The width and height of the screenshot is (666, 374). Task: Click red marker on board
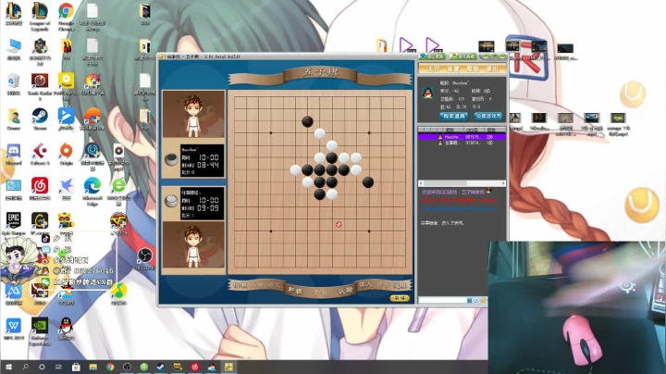click(339, 224)
